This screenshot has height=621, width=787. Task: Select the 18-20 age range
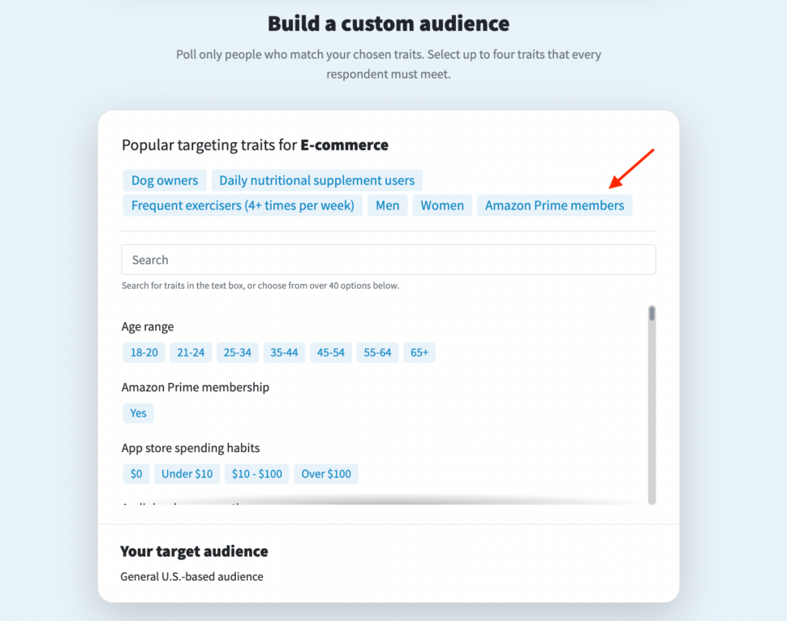[144, 352]
